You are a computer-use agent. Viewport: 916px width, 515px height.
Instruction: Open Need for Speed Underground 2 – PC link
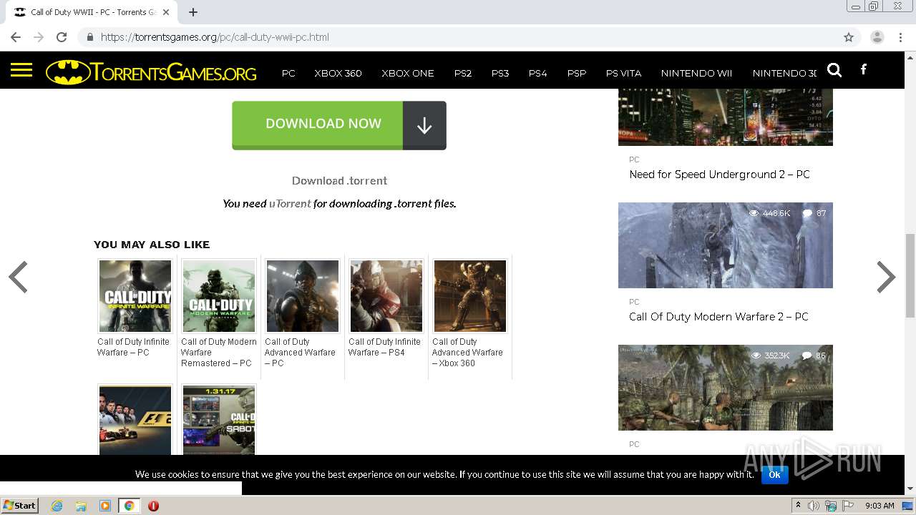coord(719,175)
